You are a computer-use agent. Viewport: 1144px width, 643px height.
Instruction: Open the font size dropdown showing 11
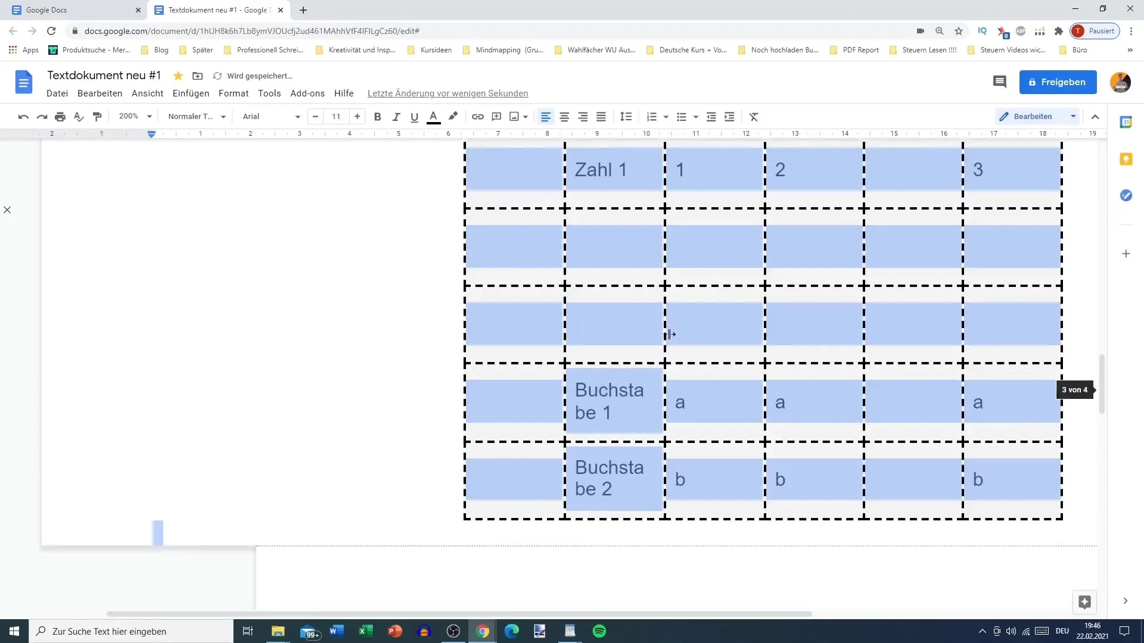(336, 116)
